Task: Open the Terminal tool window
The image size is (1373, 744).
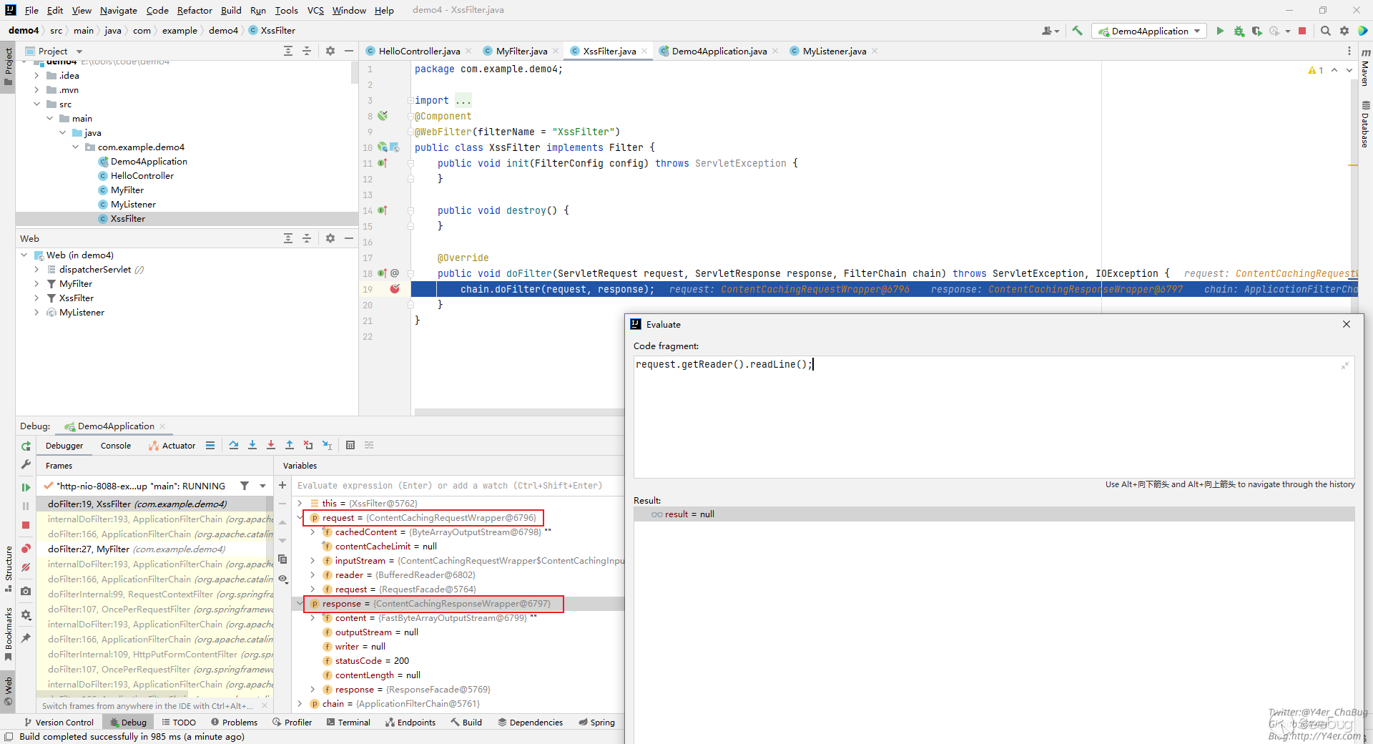Action: pyautogui.click(x=348, y=723)
